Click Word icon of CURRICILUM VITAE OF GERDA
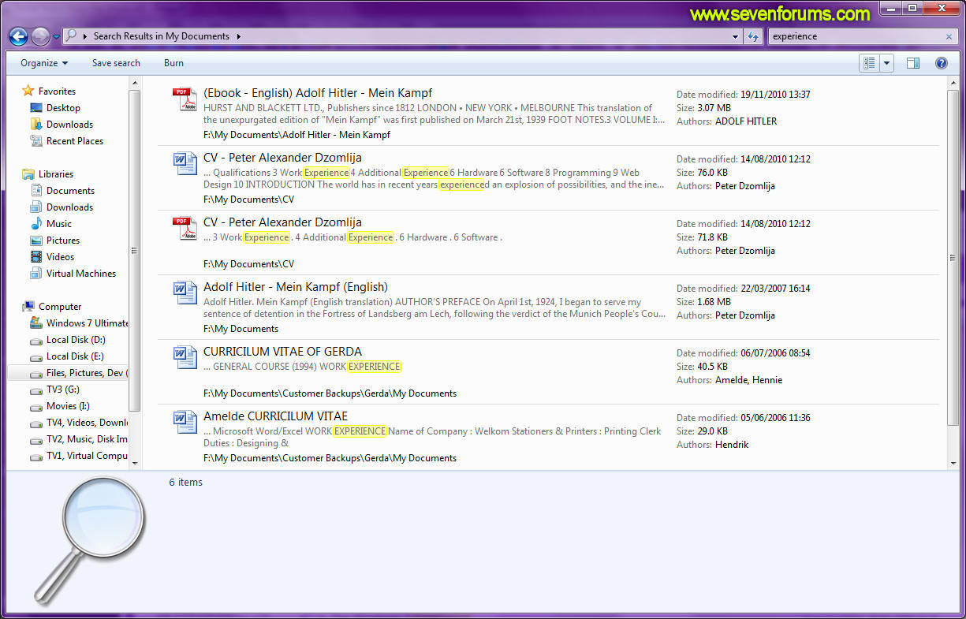This screenshot has width=966, height=619. [x=185, y=358]
